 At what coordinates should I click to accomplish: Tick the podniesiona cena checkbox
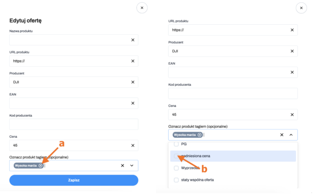[x=176, y=156]
